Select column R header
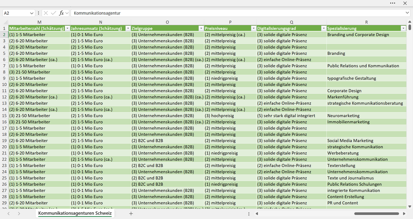This screenshot has height=219, width=413. point(366,22)
